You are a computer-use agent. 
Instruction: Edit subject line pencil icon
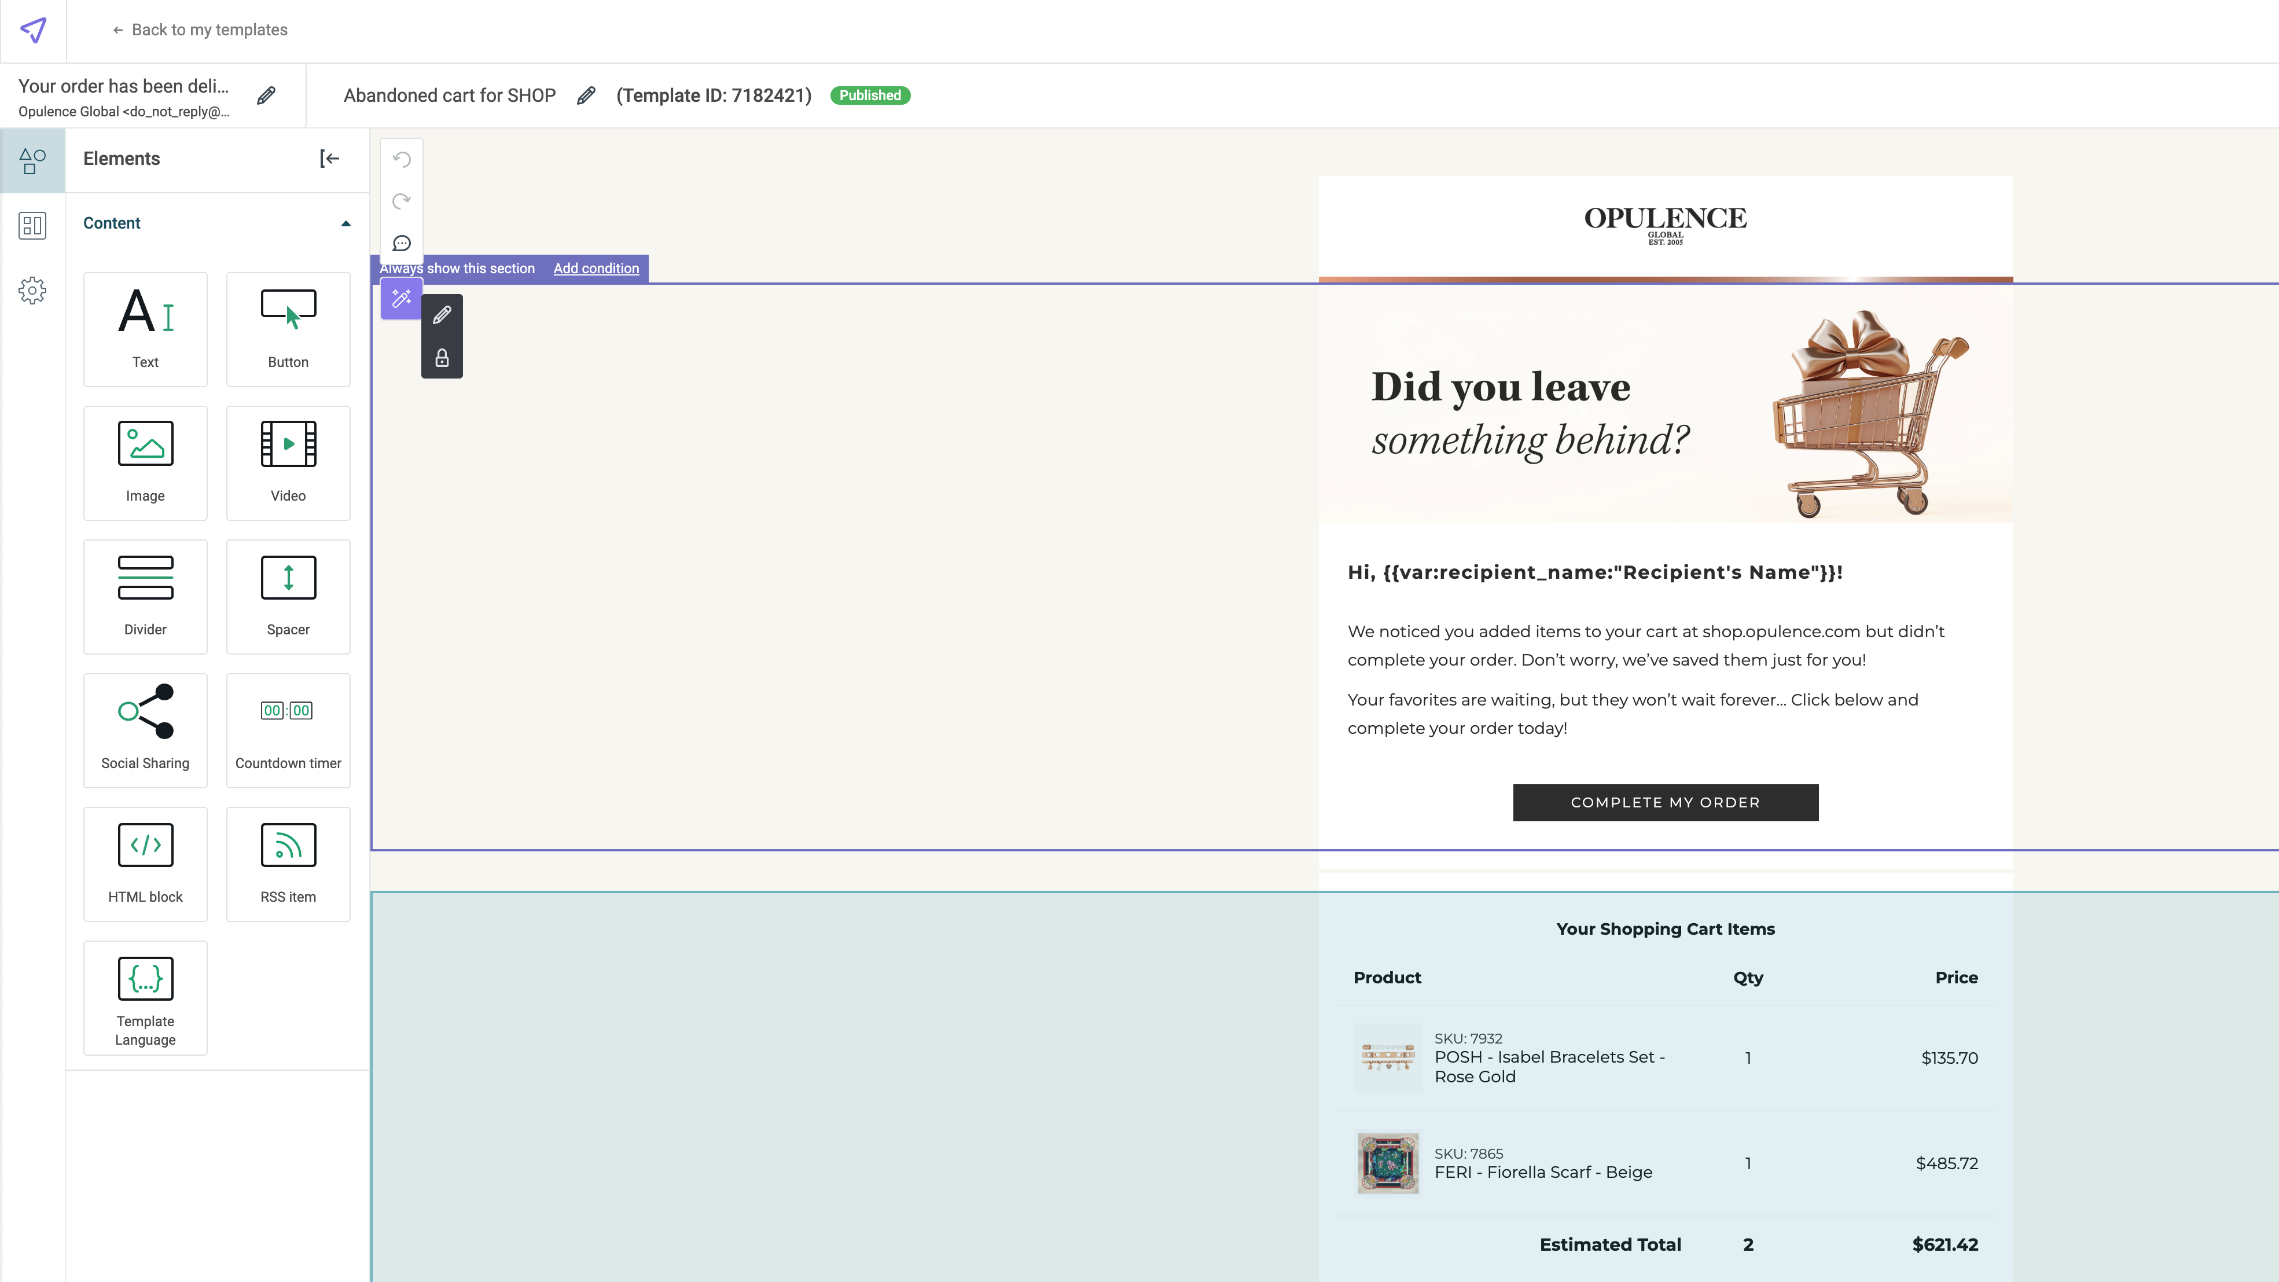266,95
